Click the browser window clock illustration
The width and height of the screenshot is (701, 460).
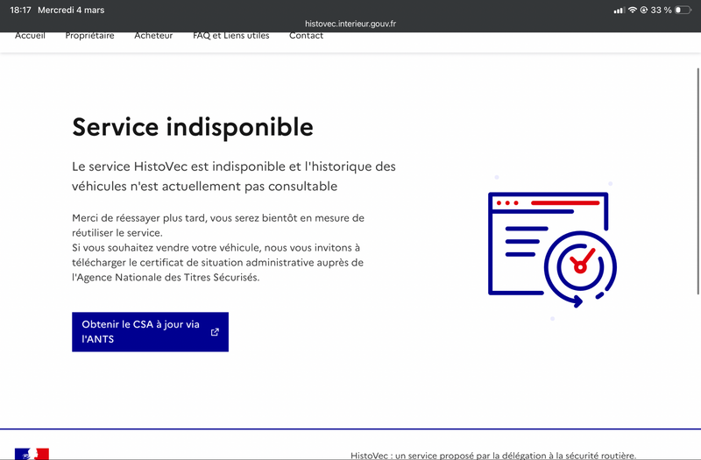click(553, 250)
